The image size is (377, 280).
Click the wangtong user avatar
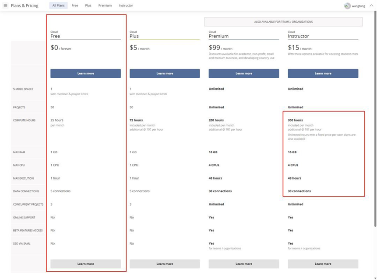coord(347,6)
